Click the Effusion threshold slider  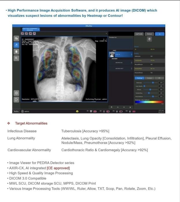coord(151,89)
